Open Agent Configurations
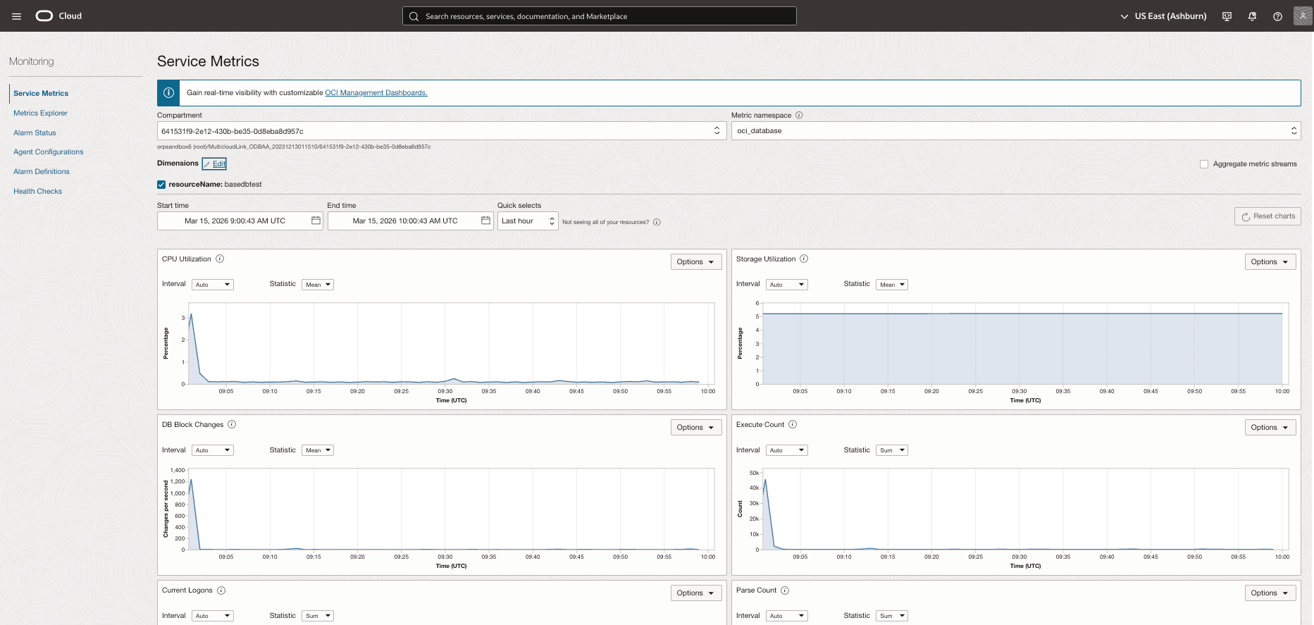Image resolution: width=1314 pixels, height=625 pixels. point(48,151)
